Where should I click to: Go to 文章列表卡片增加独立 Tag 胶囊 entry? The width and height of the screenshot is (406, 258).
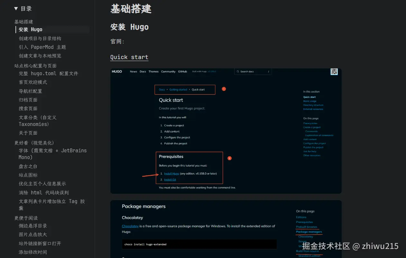52,205
